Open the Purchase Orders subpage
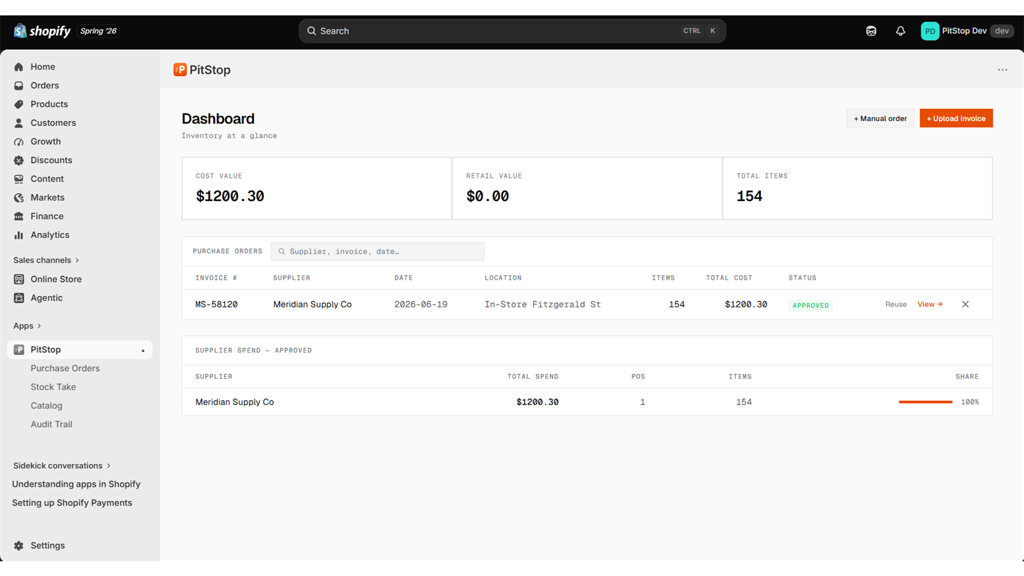This screenshot has height=576, width=1024. [x=65, y=368]
